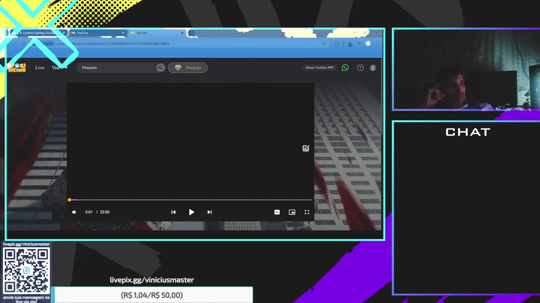The image size is (540, 303).
Task: Play the video
Action: (192, 212)
